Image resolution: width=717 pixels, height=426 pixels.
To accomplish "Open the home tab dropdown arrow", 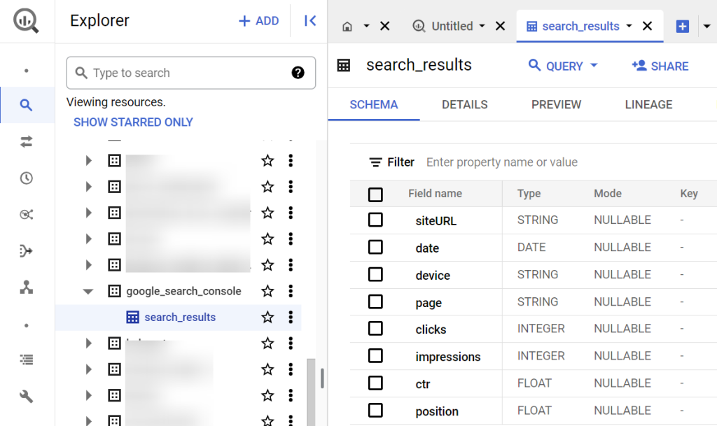I will click(x=366, y=26).
